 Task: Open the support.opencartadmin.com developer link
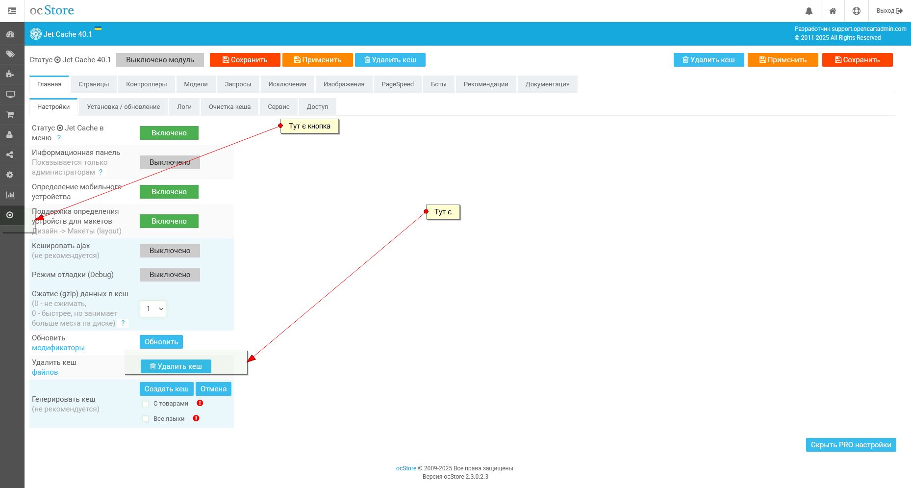(869, 29)
